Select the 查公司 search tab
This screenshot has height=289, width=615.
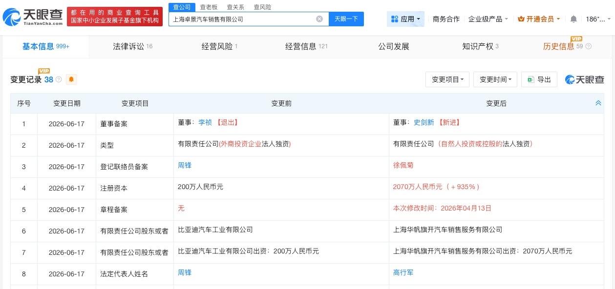(x=182, y=7)
